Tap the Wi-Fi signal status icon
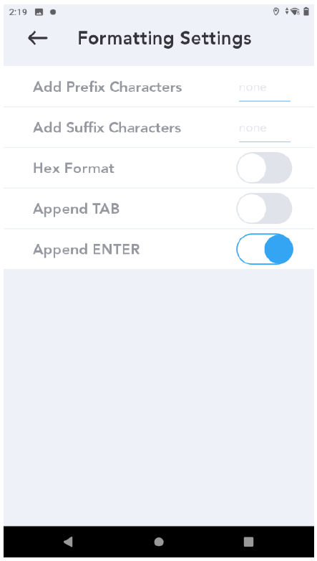This screenshot has width=317, height=561. point(295,11)
